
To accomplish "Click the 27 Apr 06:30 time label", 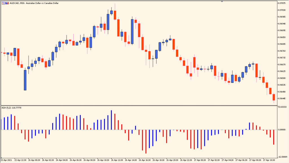I will (x=242, y=160).
